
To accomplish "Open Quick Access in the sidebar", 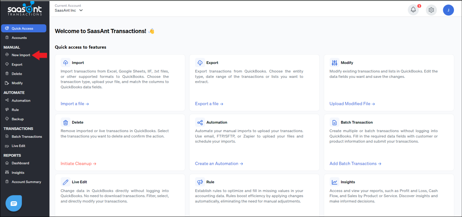I will [24, 29].
